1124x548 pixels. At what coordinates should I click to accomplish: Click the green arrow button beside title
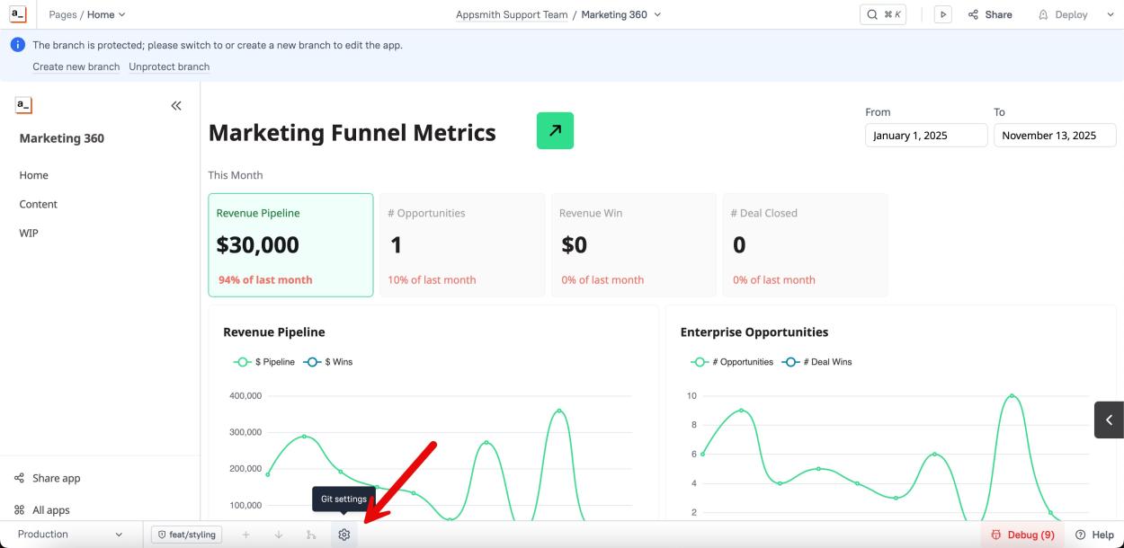(555, 131)
